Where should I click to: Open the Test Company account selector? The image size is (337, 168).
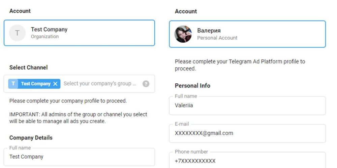click(x=79, y=33)
